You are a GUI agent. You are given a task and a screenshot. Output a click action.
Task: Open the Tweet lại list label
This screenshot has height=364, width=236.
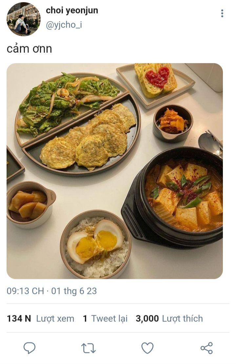point(109,318)
